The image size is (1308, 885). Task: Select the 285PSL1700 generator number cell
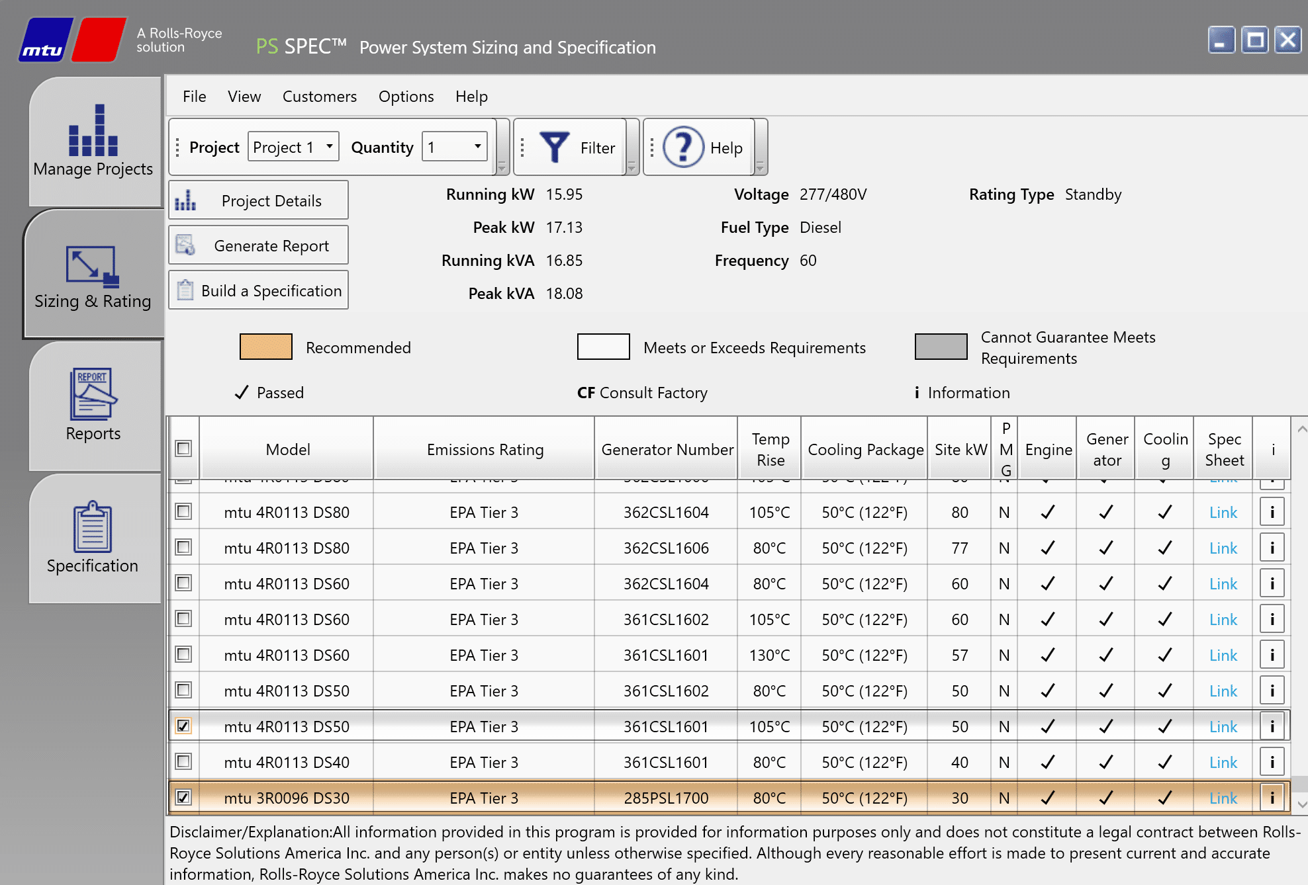coord(666,798)
